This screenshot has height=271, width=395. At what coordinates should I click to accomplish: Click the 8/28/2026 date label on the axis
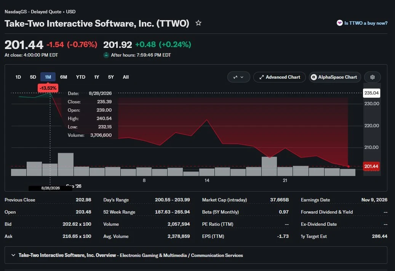pyautogui.click(x=50, y=188)
